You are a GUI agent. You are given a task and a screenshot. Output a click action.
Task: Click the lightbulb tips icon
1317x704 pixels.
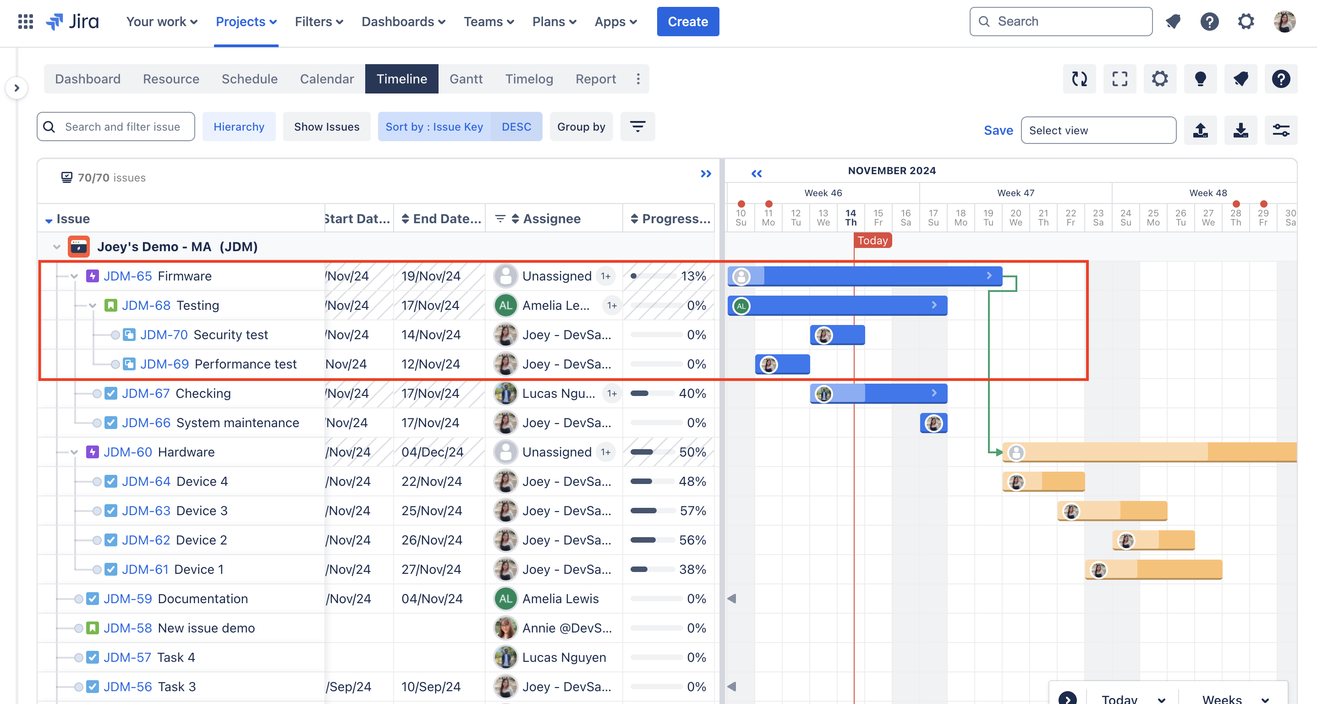pyautogui.click(x=1200, y=79)
